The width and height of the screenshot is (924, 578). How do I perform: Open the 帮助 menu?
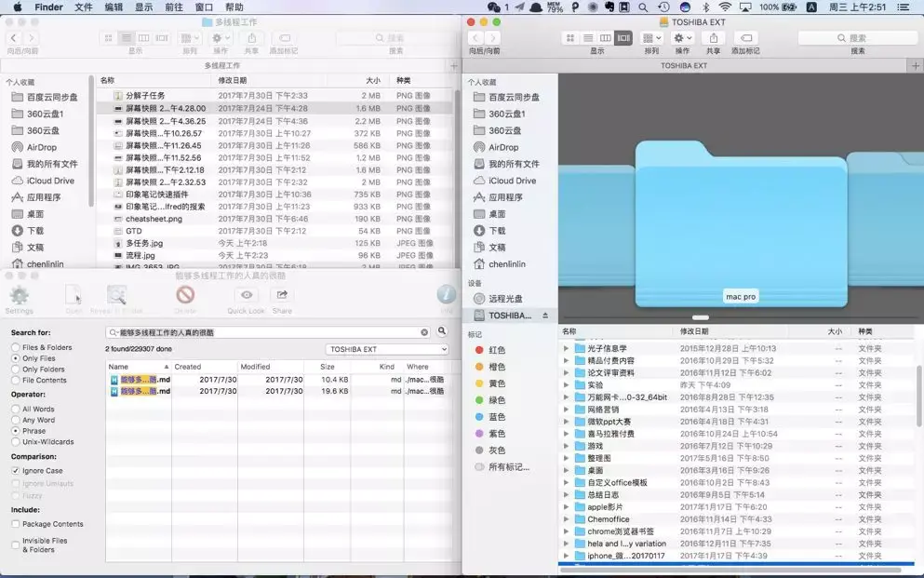234,7
